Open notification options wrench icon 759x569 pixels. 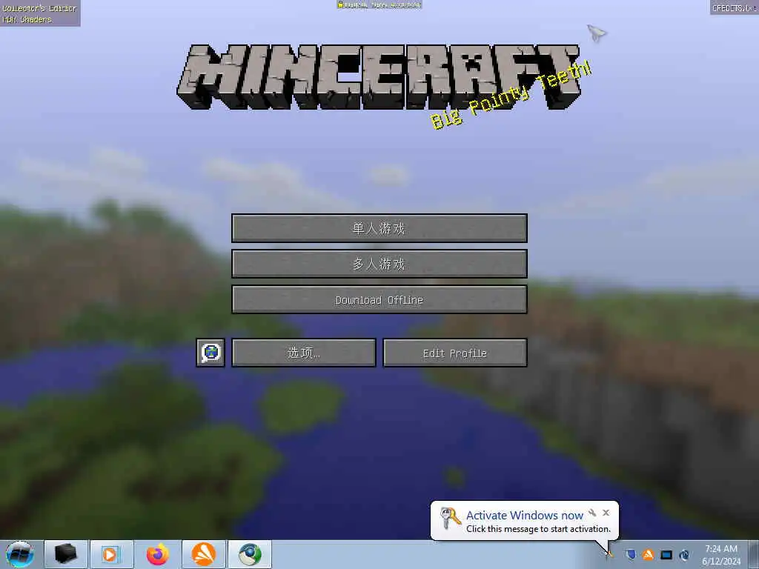592,513
